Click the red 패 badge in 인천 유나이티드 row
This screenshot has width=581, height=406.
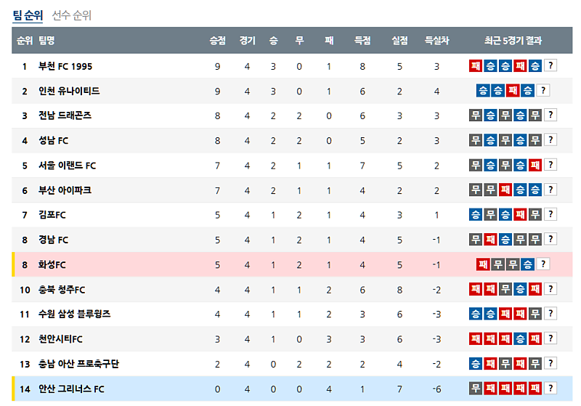513,91
